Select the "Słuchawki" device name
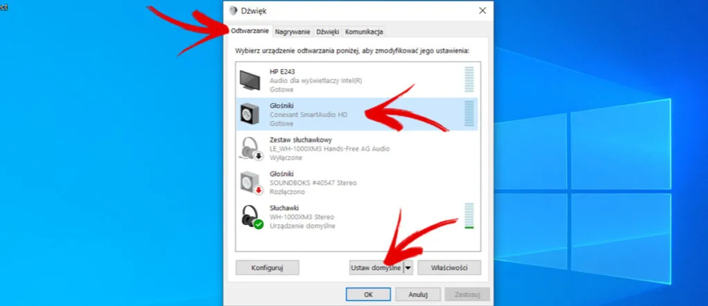This screenshot has width=708, height=306. coord(284,208)
